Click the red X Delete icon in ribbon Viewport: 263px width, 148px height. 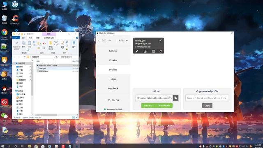coord(44,44)
